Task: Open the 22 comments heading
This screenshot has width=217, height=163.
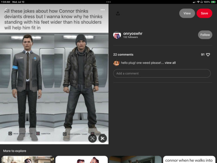Action: click(123, 55)
